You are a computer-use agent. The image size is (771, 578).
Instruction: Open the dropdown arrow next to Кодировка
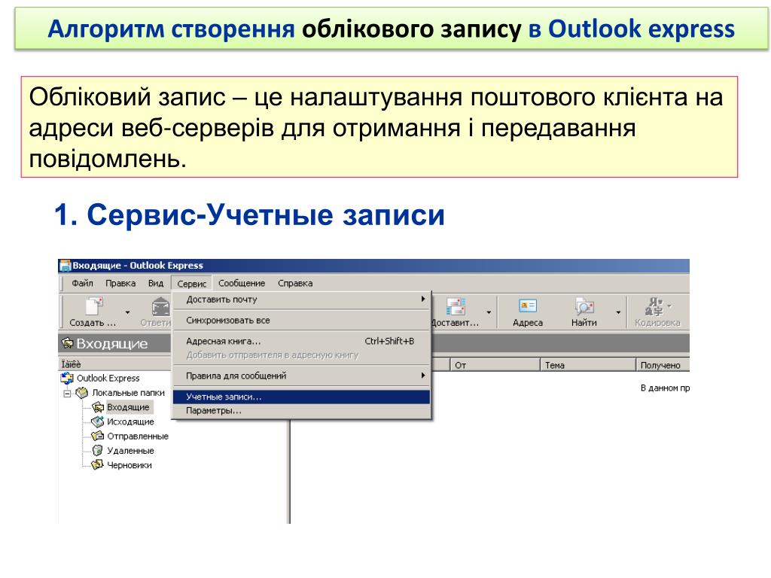coord(669,306)
